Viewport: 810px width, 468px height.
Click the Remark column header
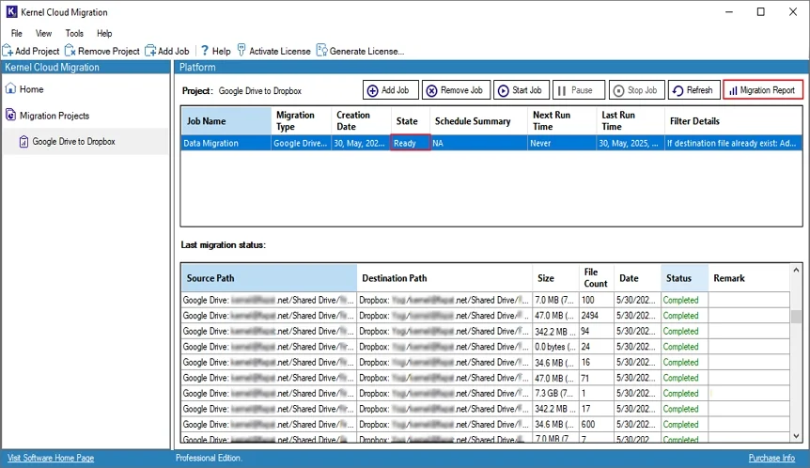749,278
